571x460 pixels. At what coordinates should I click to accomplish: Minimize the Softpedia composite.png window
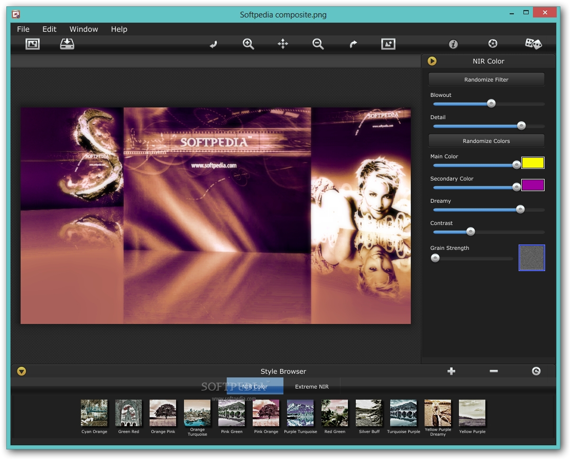pos(512,13)
